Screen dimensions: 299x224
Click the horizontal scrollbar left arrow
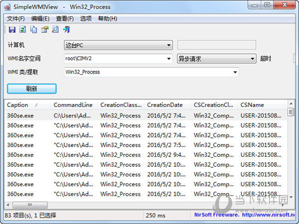point(8,205)
